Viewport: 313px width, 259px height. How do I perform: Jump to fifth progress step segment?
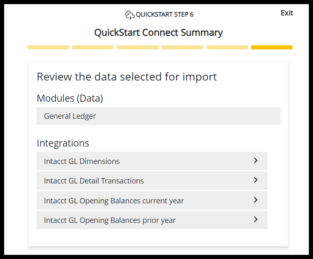coord(227,47)
